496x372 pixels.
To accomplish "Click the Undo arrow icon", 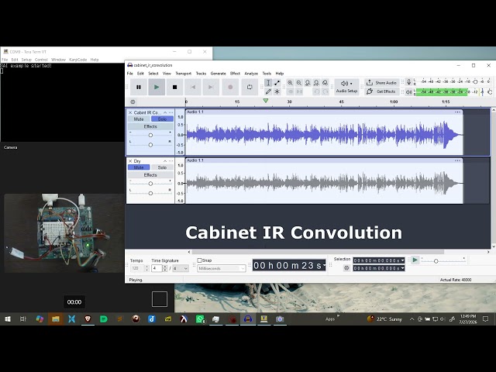I will point(316,91).
